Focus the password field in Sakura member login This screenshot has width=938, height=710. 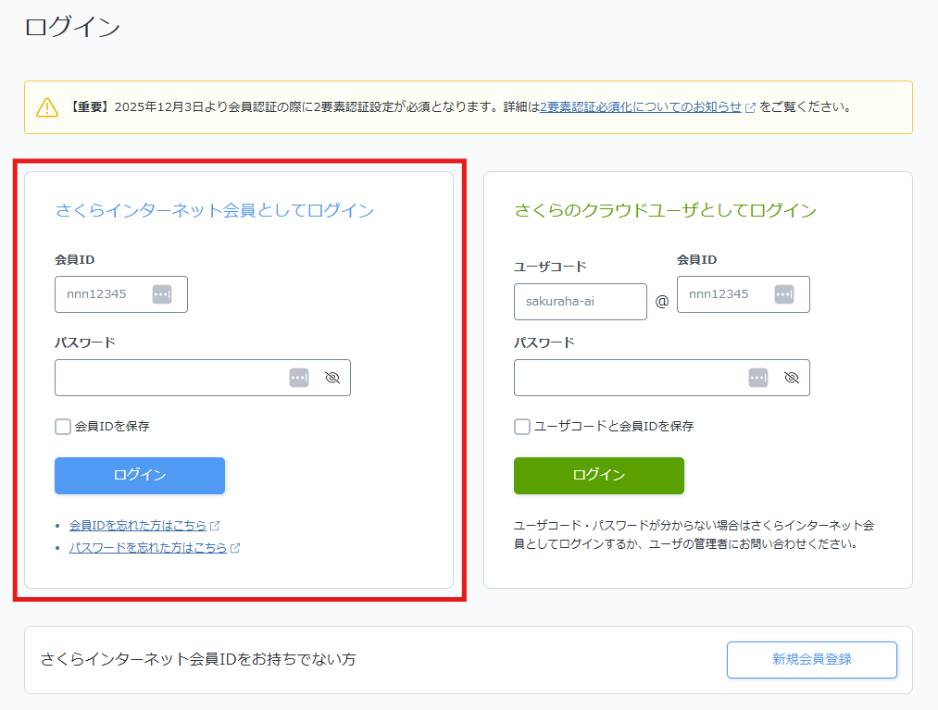click(203, 378)
